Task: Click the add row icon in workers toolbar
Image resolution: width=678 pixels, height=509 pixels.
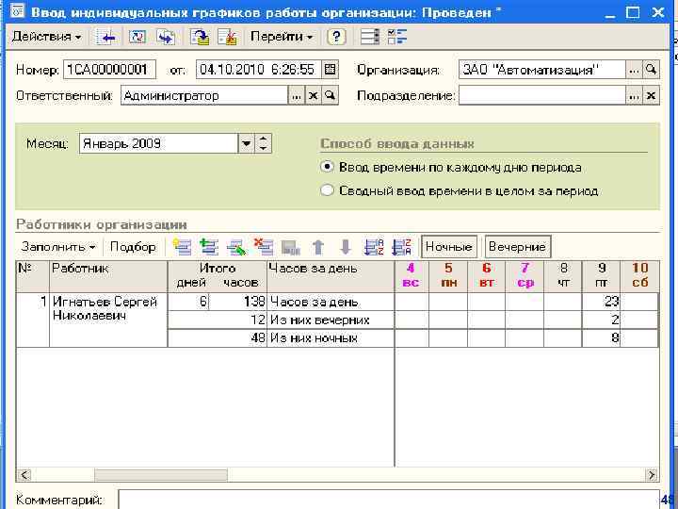Action: 182,247
